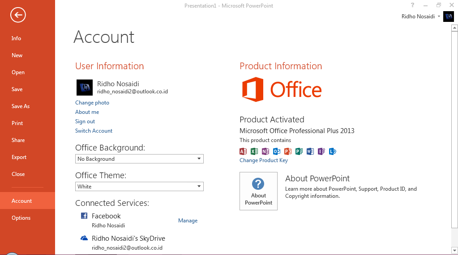Click the Product Activated heading

[x=272, y=120]
